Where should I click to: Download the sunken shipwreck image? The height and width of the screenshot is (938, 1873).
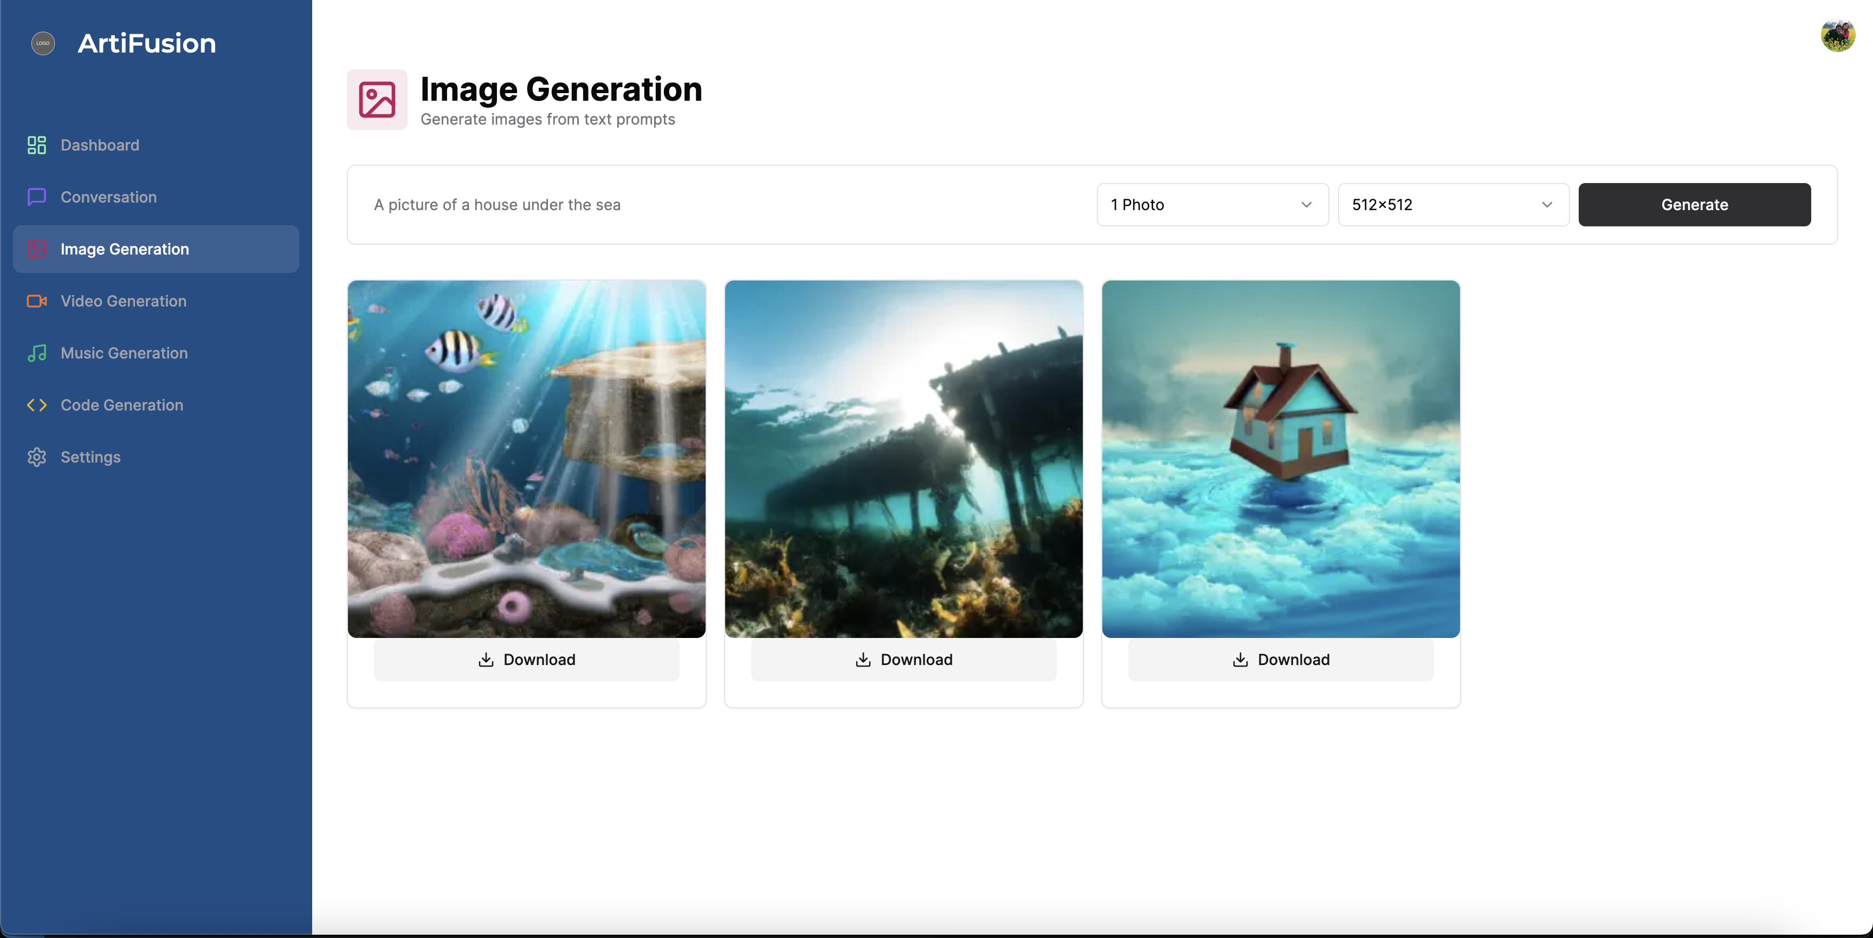[903, 660]
